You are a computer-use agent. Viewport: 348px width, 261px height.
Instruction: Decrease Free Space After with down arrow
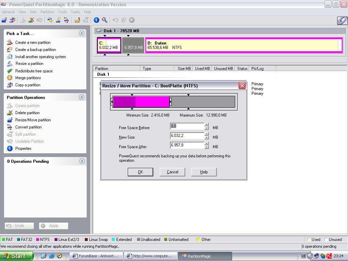click(207, 147)
